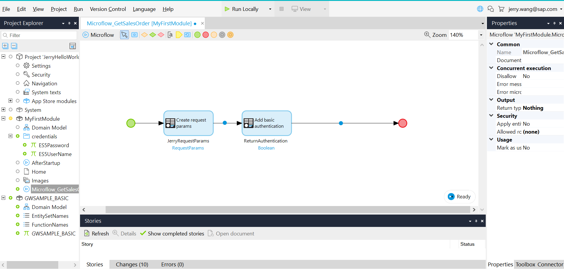Image resolution: width=564 pixels, height=269 pixels.
Task: Switch to the Changes (10) tab
Action: (x=132, y=264)
